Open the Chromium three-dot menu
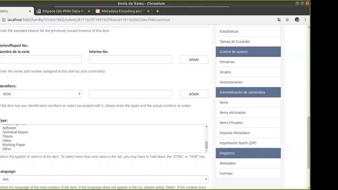The width and height of the screenshot is (338, 190). (x=305, y=20)
